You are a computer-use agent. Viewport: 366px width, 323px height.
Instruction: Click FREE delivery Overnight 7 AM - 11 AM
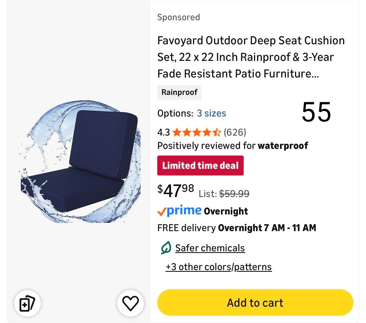tap(237, 228)
